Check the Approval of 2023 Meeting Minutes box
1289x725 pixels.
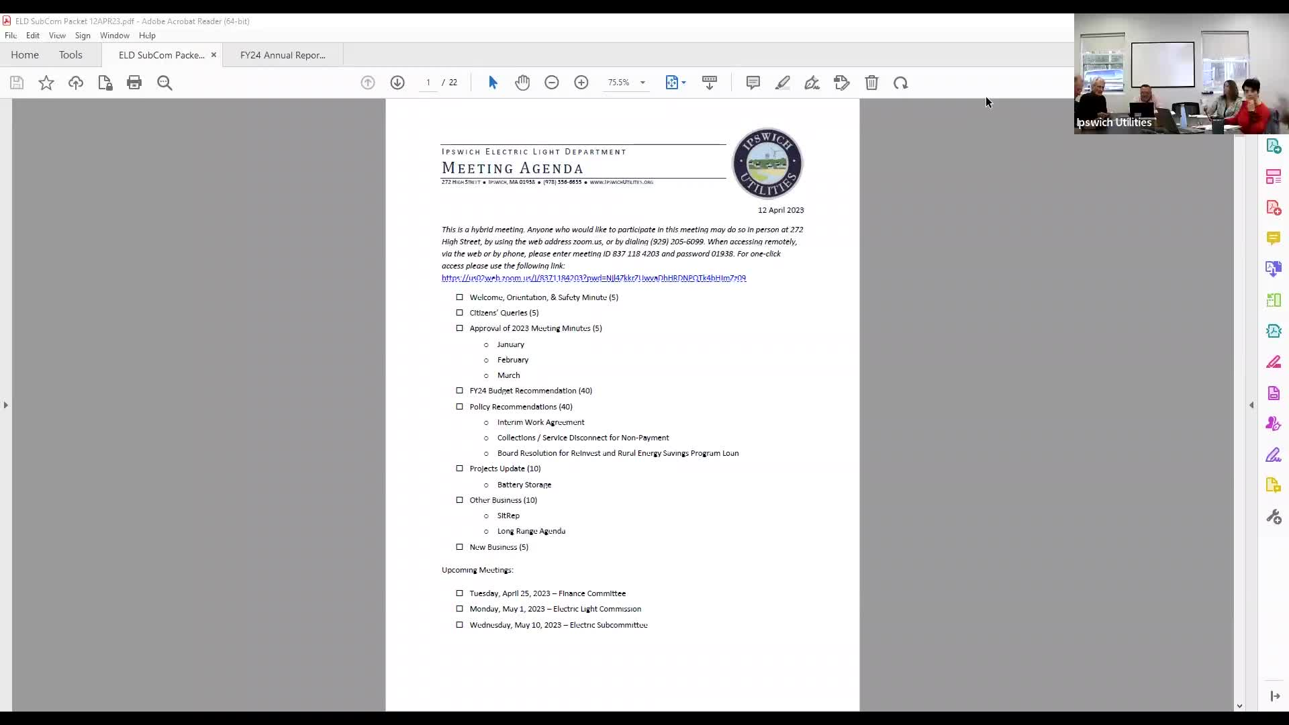(460, 328)
